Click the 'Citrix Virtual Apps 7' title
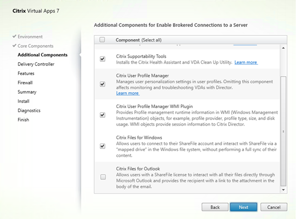 pyautogui.click(x=36, y=11)
